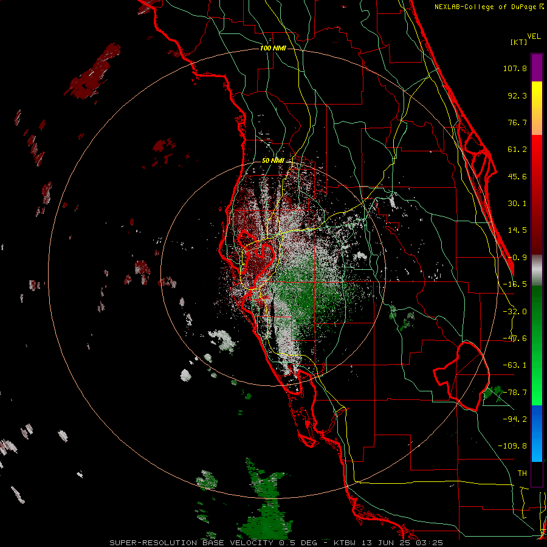
Task: Select the -109.8 scale value
Action: (512, 446)
